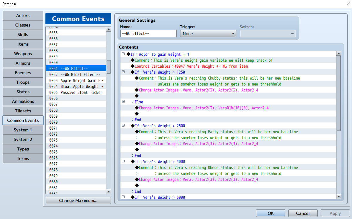Select event 0064 Bloat Apple Weight
This screenshot has height=219, width=352.
pyautogui.click(x=76, y=86)
